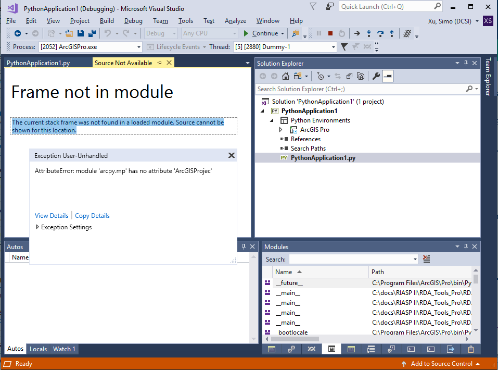Clear the Modules search filter icon

tap(427, 260)
